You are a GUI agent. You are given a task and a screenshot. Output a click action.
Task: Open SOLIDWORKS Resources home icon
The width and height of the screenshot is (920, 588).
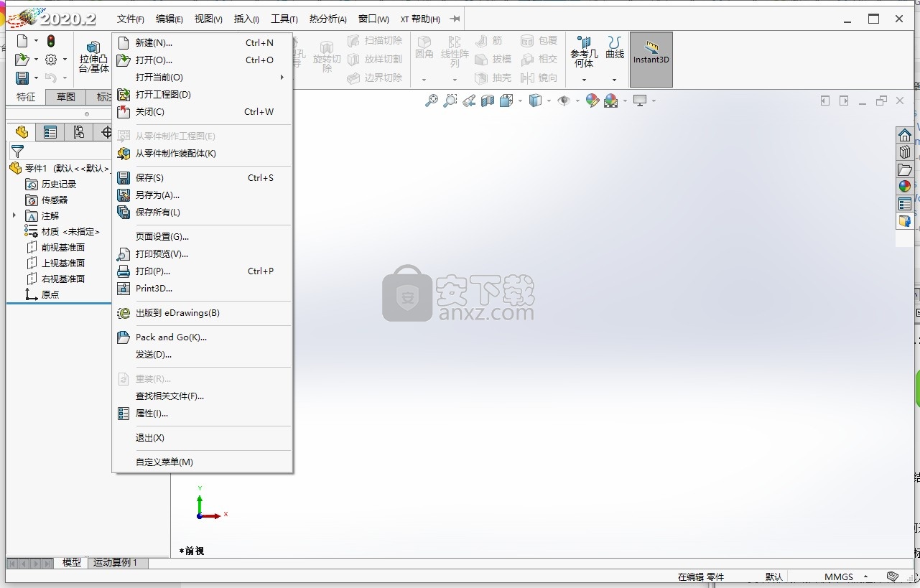pos(905,135)
